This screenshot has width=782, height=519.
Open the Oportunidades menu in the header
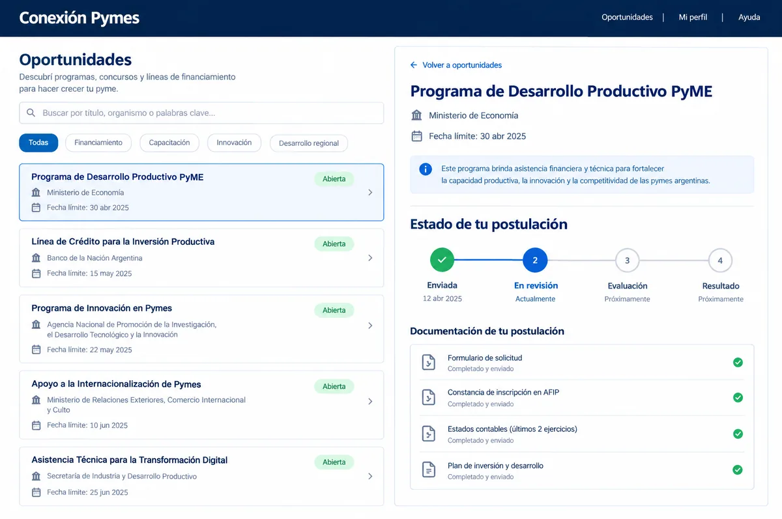(x=627, y=18)
